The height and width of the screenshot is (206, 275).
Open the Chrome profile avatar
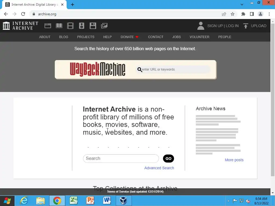(x=260, y=14)
